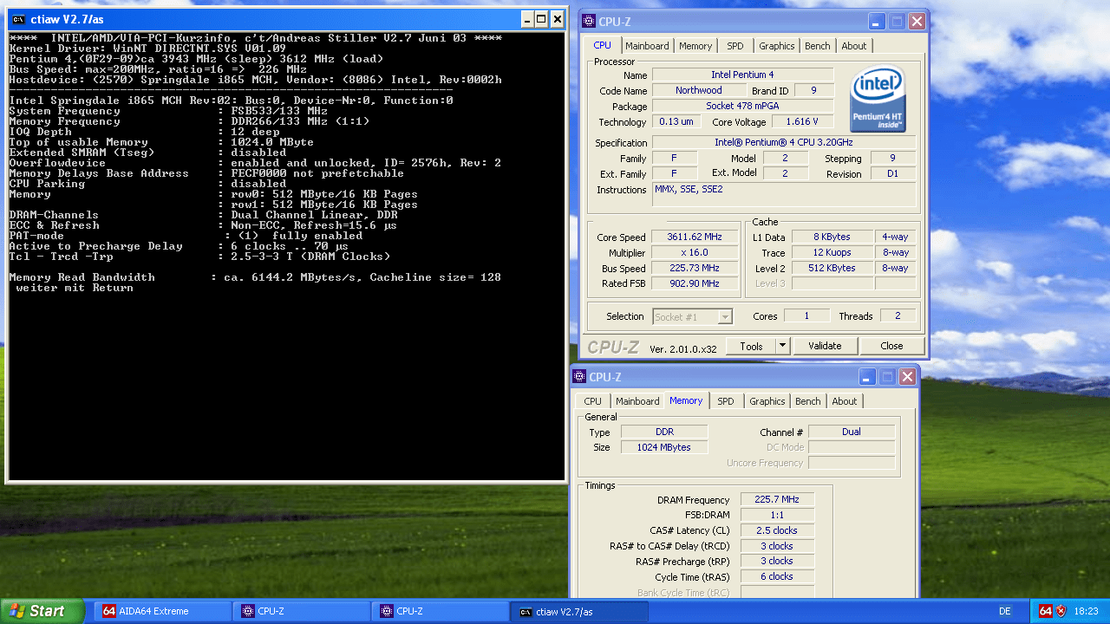Click the Specification field Pentium 4 3.20GHz

coord(784,142)
